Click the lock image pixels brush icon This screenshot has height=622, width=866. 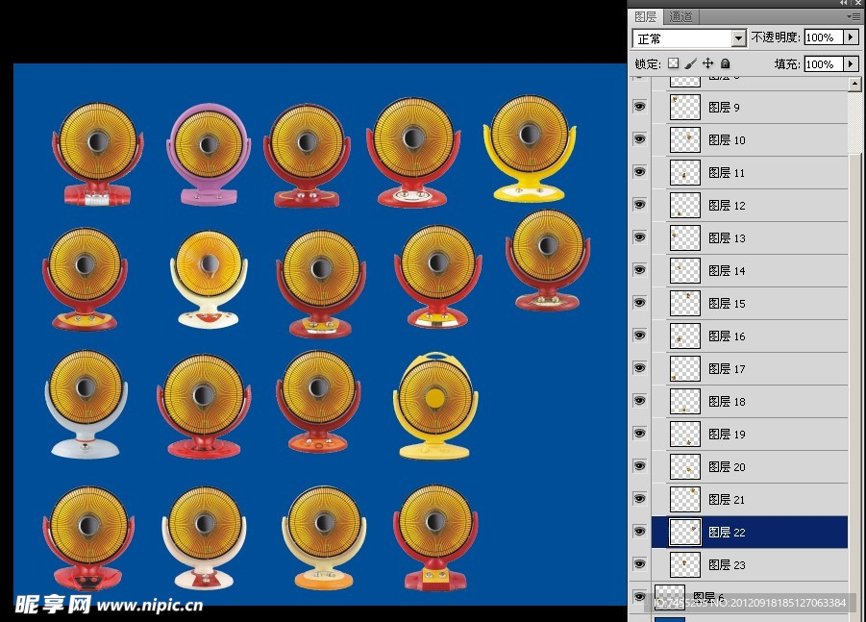[690, 63]
